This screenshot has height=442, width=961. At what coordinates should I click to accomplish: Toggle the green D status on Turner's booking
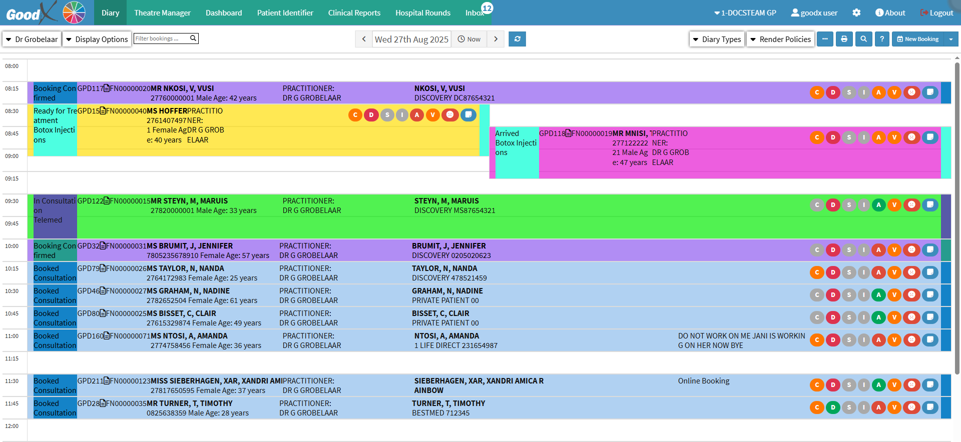(x=833, y=407)
